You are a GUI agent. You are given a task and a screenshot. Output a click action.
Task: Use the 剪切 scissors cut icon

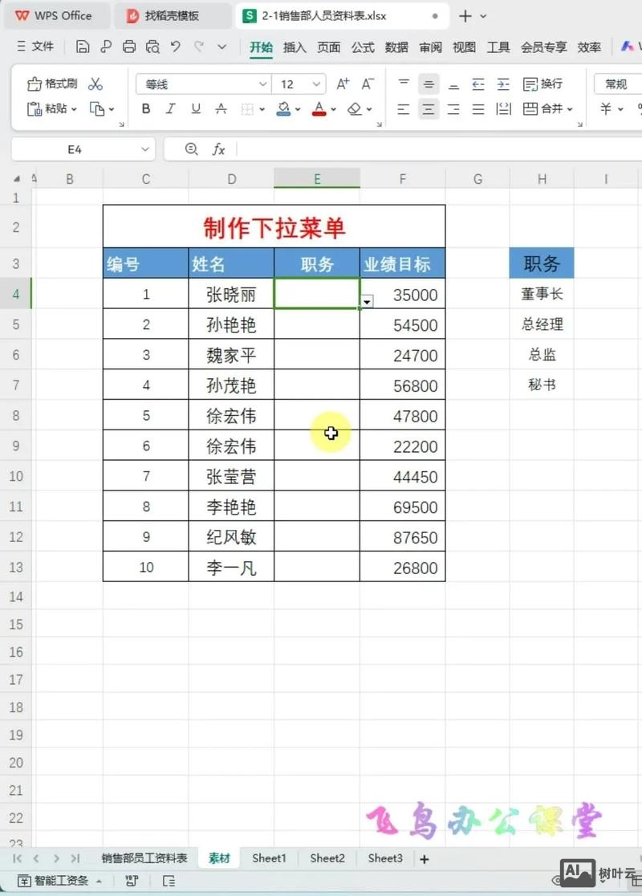click(x=96, y=83)
